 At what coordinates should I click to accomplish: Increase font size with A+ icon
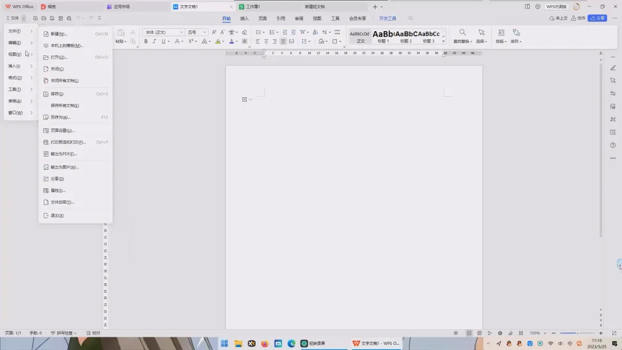(214, 32)
